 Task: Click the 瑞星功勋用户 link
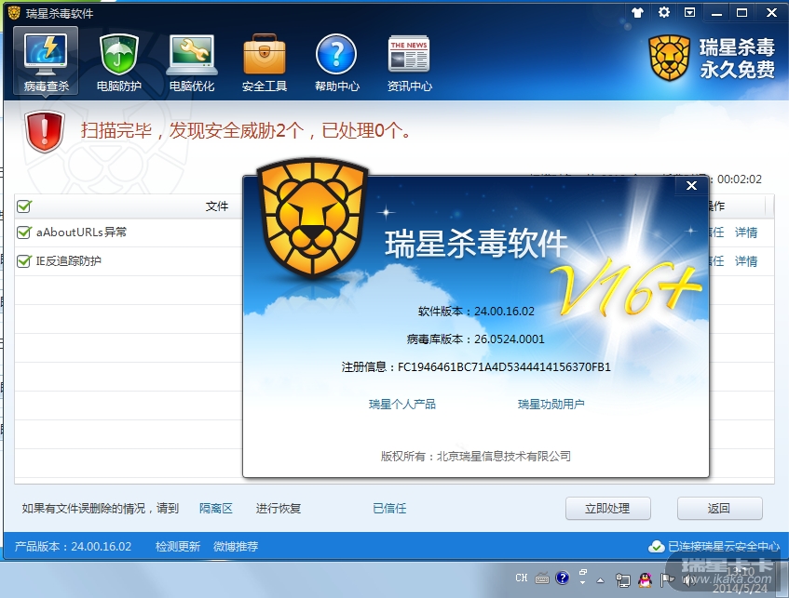coord(551,404)
